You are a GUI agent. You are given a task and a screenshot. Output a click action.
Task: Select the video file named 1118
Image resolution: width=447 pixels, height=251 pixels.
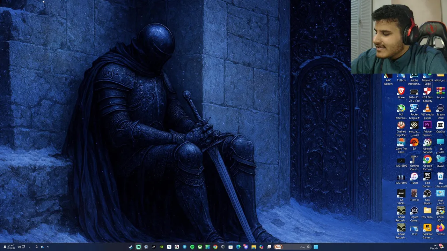point(414,230)
